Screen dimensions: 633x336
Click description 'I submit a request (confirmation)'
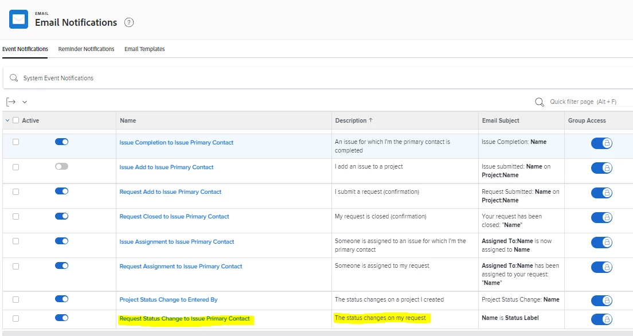[377, 192]
